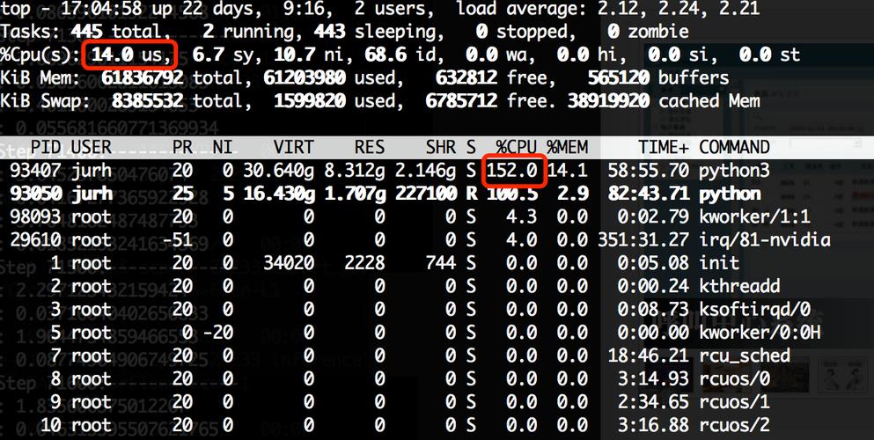Select the init process command
874x440 pixels.
pos(717,262)
